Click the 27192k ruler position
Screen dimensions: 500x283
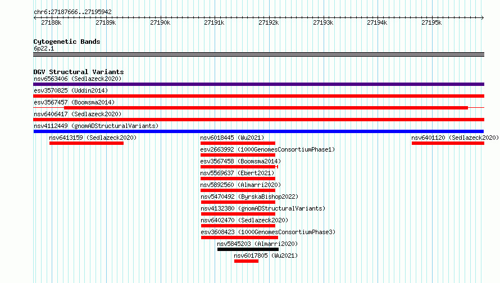coord(269,22)
